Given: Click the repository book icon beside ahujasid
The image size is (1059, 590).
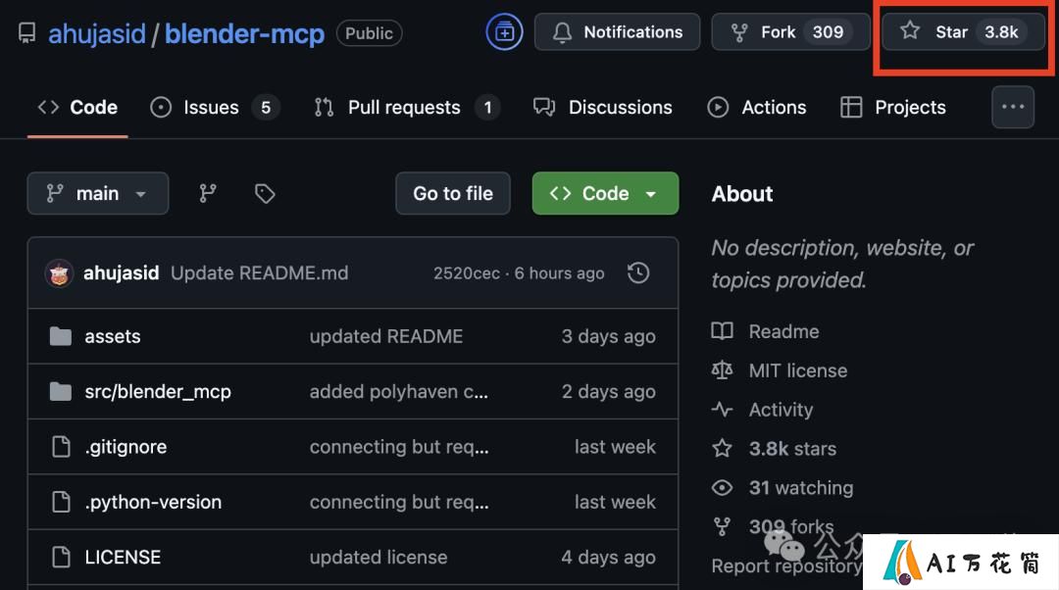Looking at the screenshot, I should 27,33.
